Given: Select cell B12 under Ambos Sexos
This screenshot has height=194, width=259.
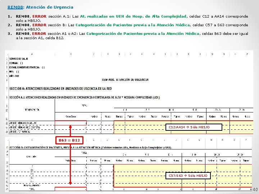Looking at the screenshot, I should [71, 123].
